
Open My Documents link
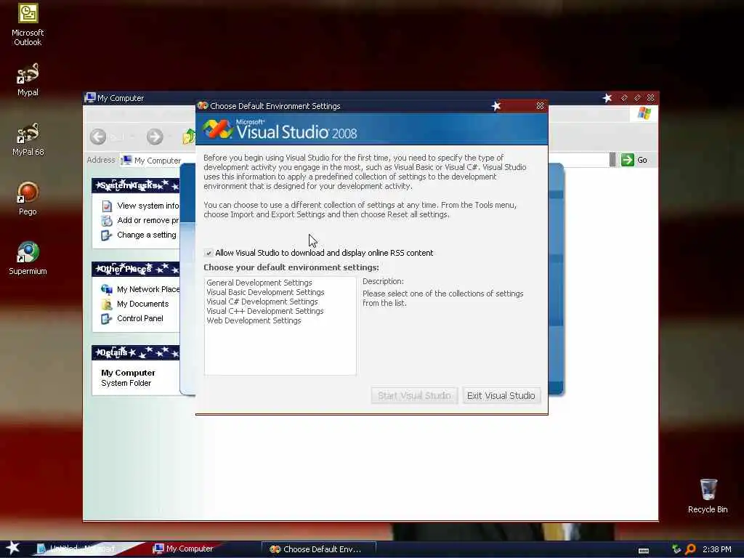click(143, 304)
